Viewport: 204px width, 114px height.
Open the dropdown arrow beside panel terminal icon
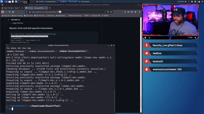coord(21,2)
